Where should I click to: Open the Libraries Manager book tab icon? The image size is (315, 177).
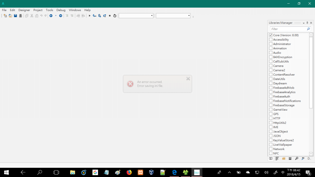pyautogui.click(x=271, y=159)
